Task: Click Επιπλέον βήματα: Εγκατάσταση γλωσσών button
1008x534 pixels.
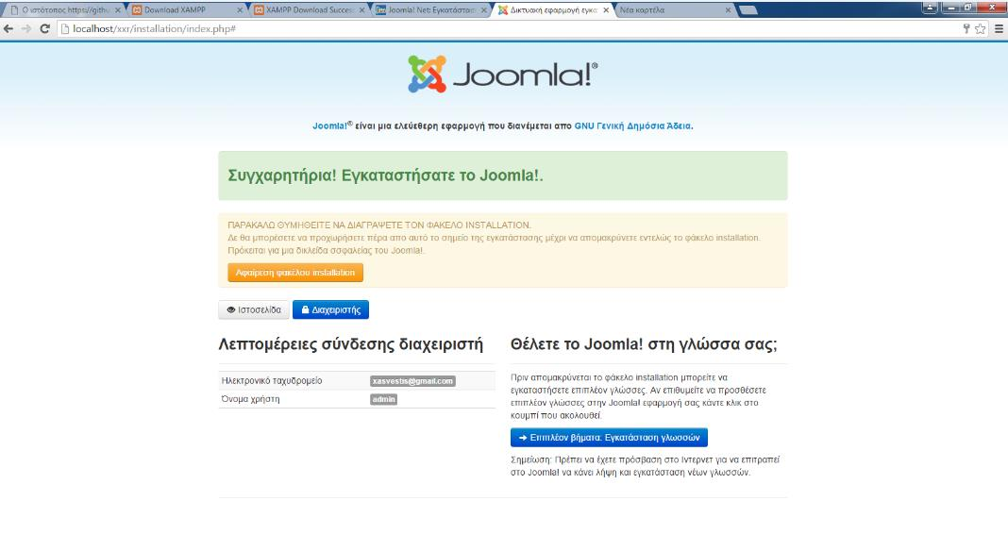Action: point(609,438)
